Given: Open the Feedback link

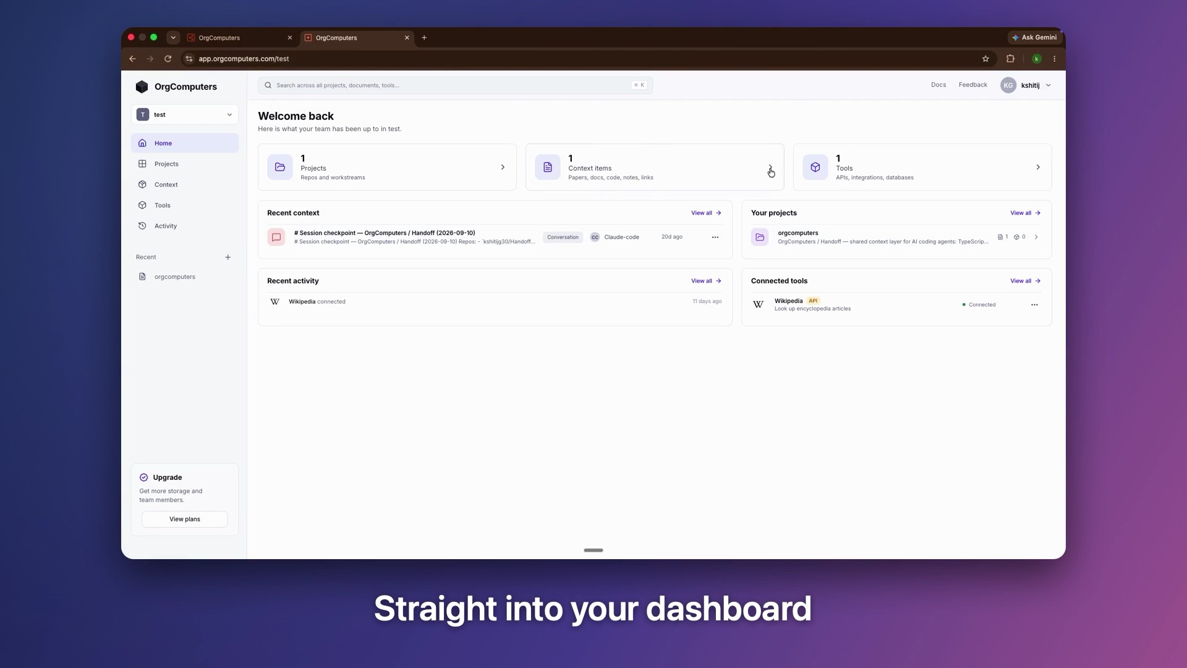Looking at the screenshot, I should click(x=972, y=85).
